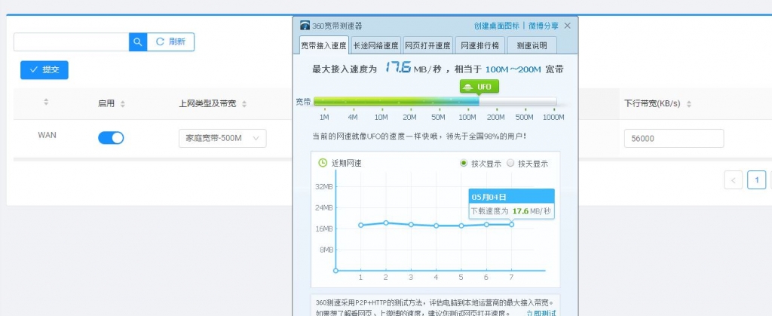This screenshot has height=316, width=772.
Task: Click 微博分享 link
Action: click(x=544, y=26)
